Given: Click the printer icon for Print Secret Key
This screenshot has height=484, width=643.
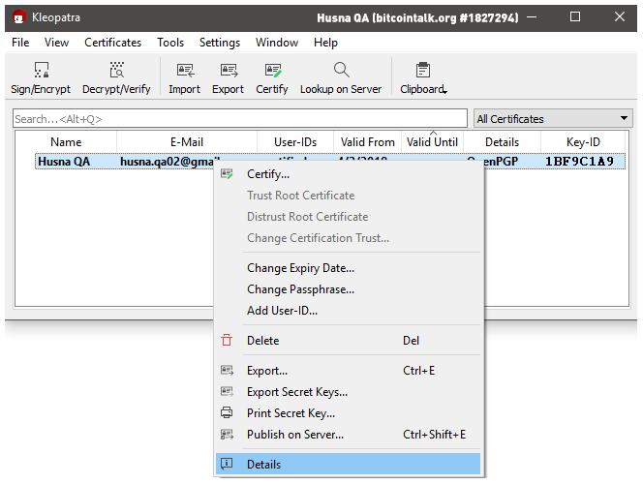Looking at the screenshot, I should 227,412.
